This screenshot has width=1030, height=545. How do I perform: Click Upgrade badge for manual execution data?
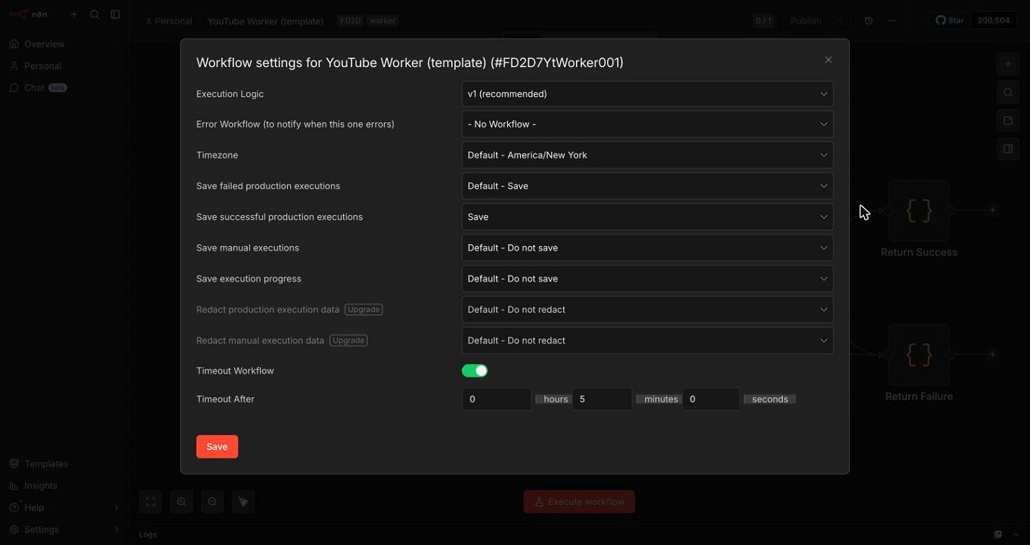(349, 340)
